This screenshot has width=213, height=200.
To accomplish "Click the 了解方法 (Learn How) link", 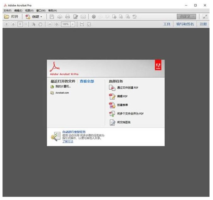I will (68, 141).
